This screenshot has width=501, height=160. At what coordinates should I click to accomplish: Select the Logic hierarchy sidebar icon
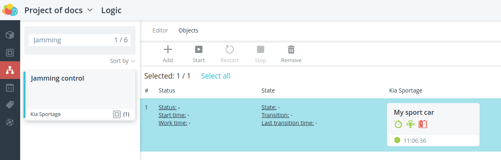click(x=10, y=70)
